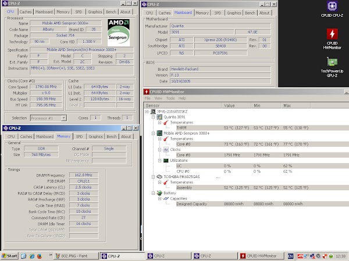Click thermometer icon under TOSHIBA Temperatures
This screenshot has width=349, height=261.
click(166, 182)
